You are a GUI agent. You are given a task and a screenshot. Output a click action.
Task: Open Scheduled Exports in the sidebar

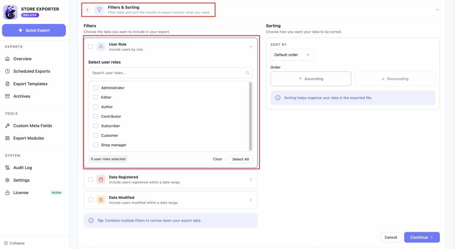tap(32, 71)
